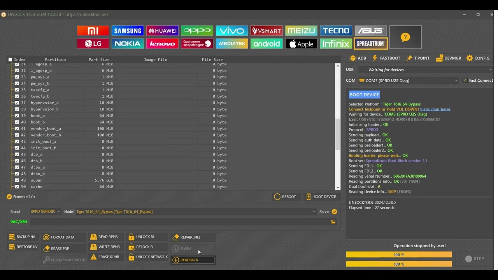Browse for PAC/XML file folder icon
Screen dimensions: 498x280
[x=333, y=222]
